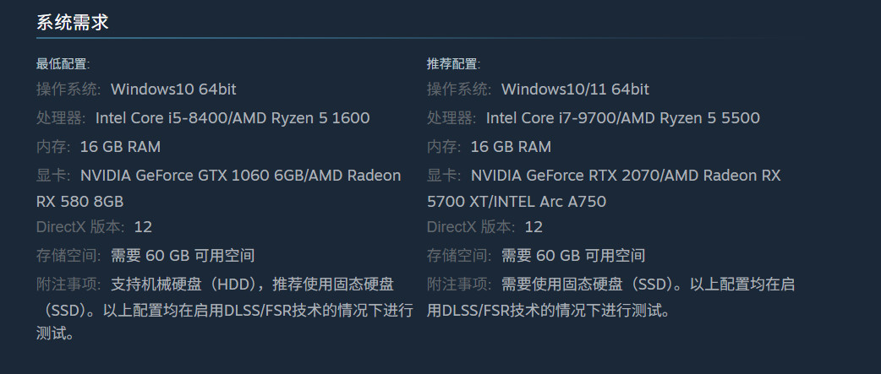Click the 系统需求 section heading
This screenshot has height=374, width=881.
point(72,23)
